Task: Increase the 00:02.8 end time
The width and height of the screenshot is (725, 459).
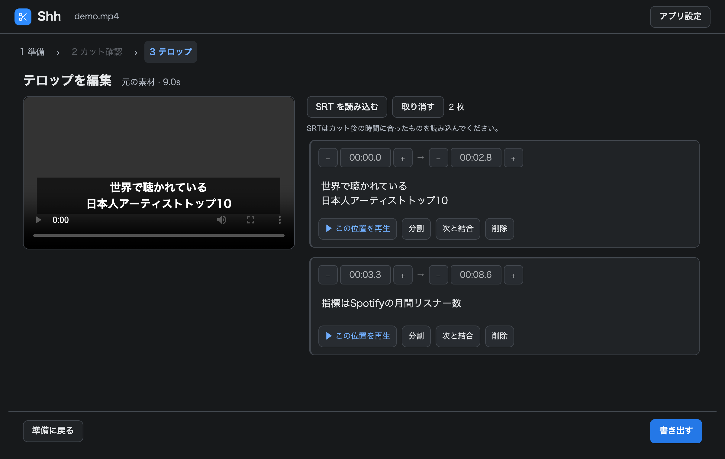Action: click(x=514, y=158)
